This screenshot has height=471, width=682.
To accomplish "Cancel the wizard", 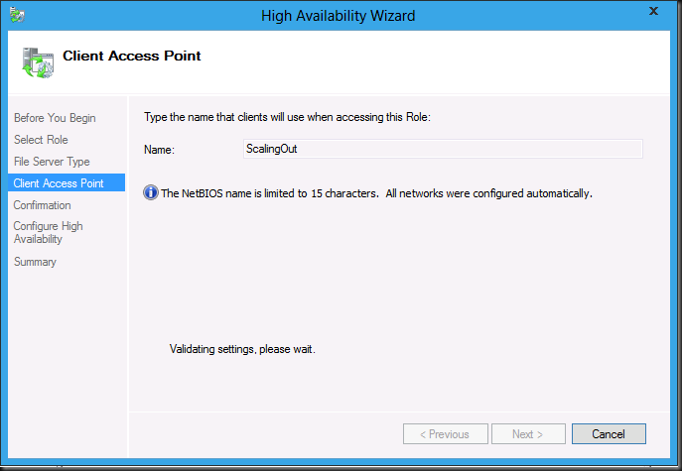I will click(609, 433).
